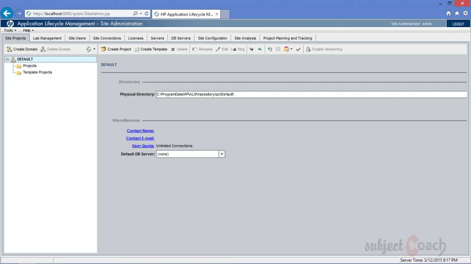Click the Unlimited Connections text

pos(174,146)
